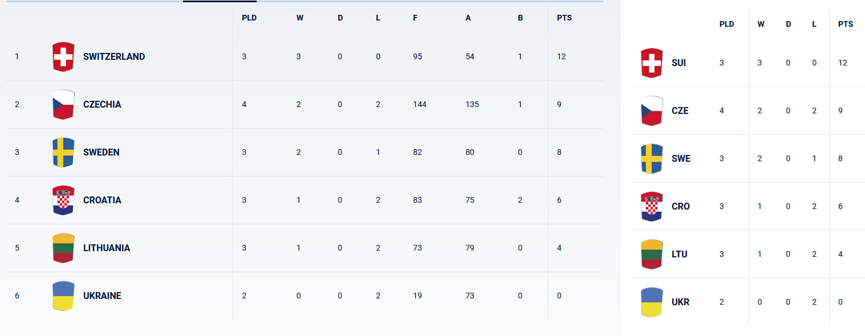The height and width of the screenshot is (336, 865).
Task: Click SUI flag in compact table
Action: [x=652, y=63]
